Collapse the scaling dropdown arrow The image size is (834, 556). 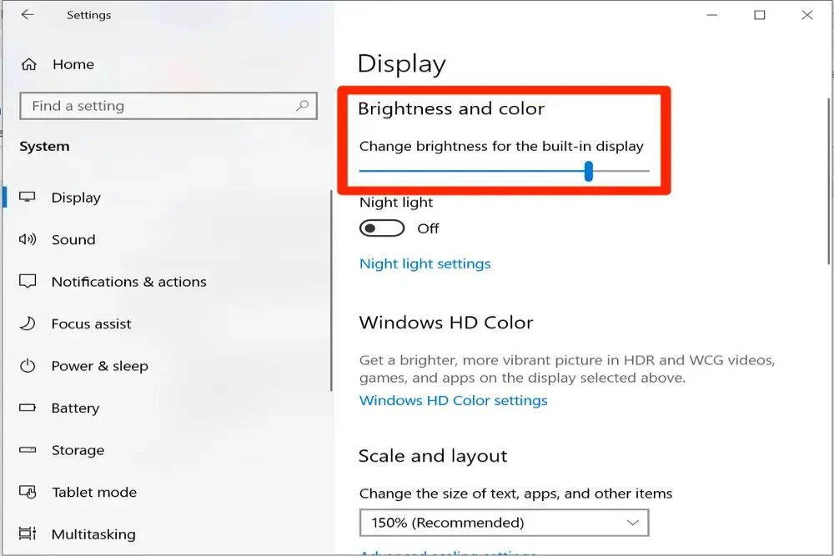(632, 523)
